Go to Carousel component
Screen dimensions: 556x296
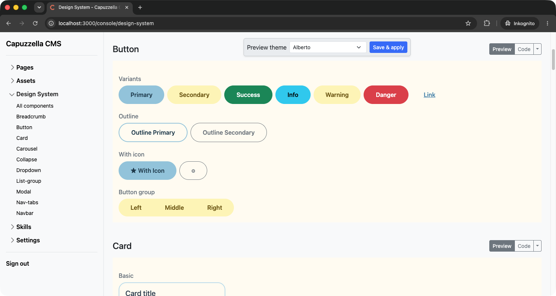27,149
